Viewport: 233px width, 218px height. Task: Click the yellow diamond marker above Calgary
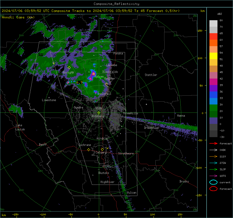click(102, 149)
